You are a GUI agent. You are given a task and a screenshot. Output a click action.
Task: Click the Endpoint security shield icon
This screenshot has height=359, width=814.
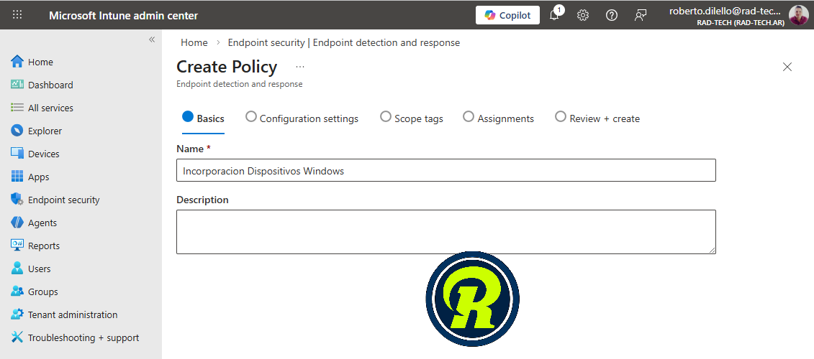[17, 200]
